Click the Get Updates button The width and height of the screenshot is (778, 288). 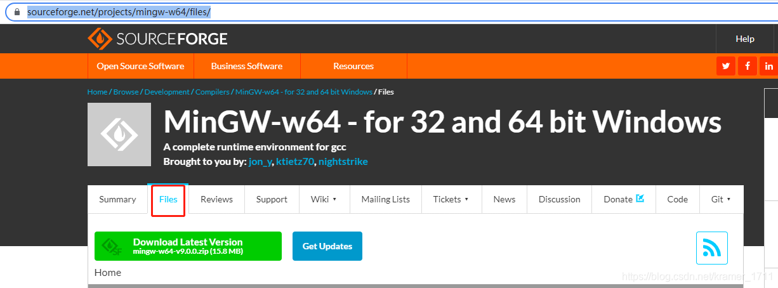click(x=327, y=246)
